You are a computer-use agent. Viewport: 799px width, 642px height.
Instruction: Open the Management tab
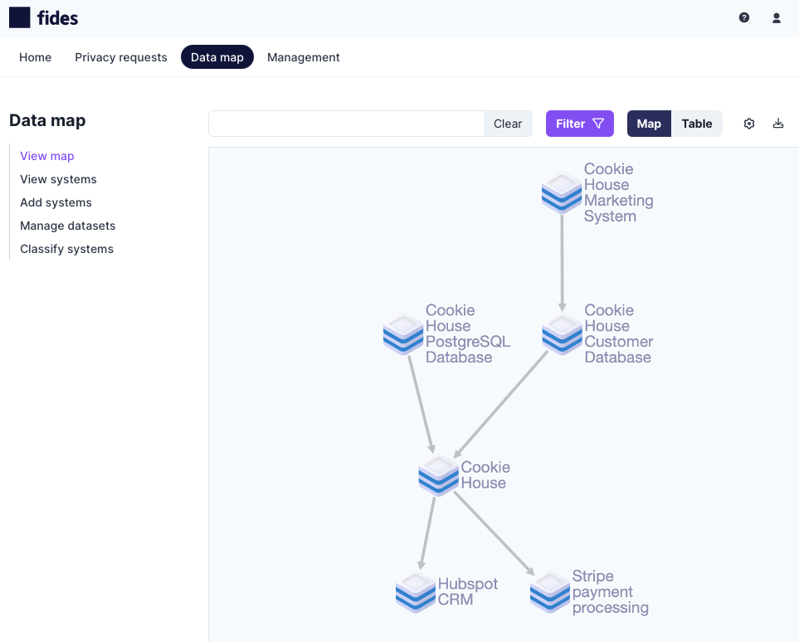303,57
